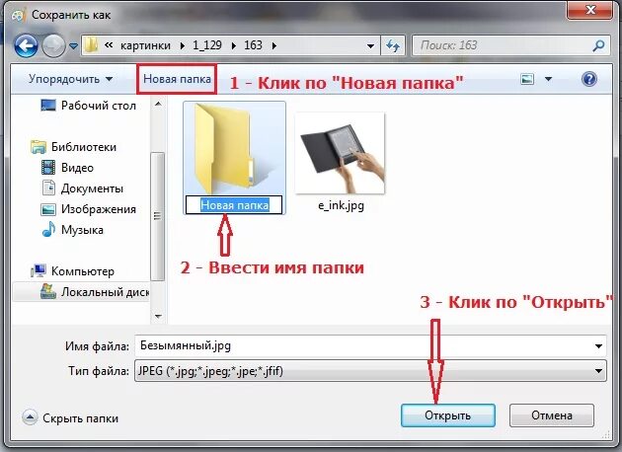622x452 pixels.
Task: Open the "Тип файла" JPEG combo box
Action: pyautogui.click(x=370, y=371)
